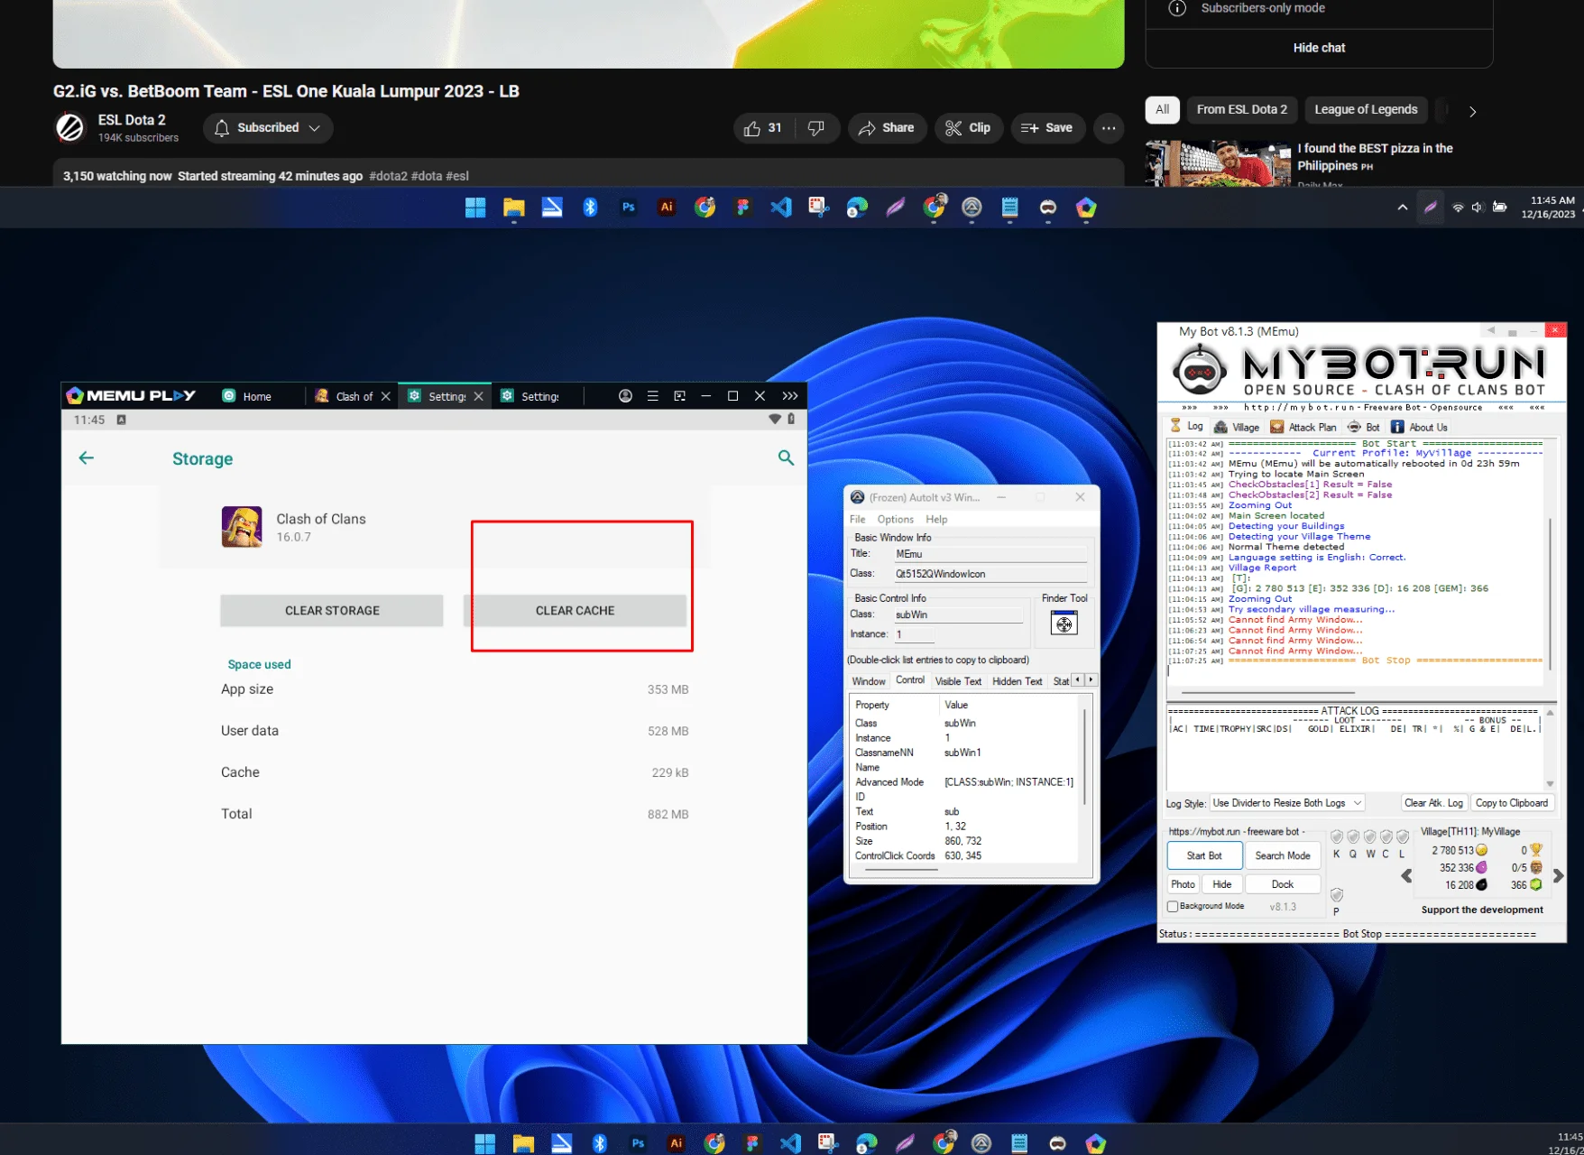Viewport: 1584px width, 1155px height.
Task: Click the gold coin resource icon
Action: point(1481,850)
